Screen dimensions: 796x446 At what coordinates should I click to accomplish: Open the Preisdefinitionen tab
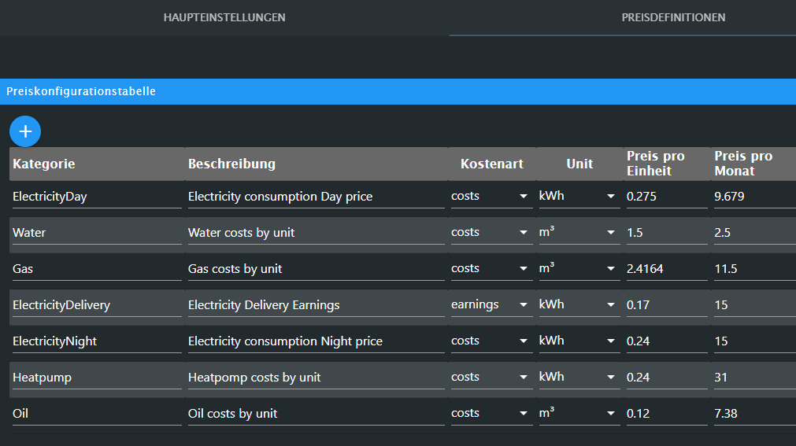click(x=673, y=18)
